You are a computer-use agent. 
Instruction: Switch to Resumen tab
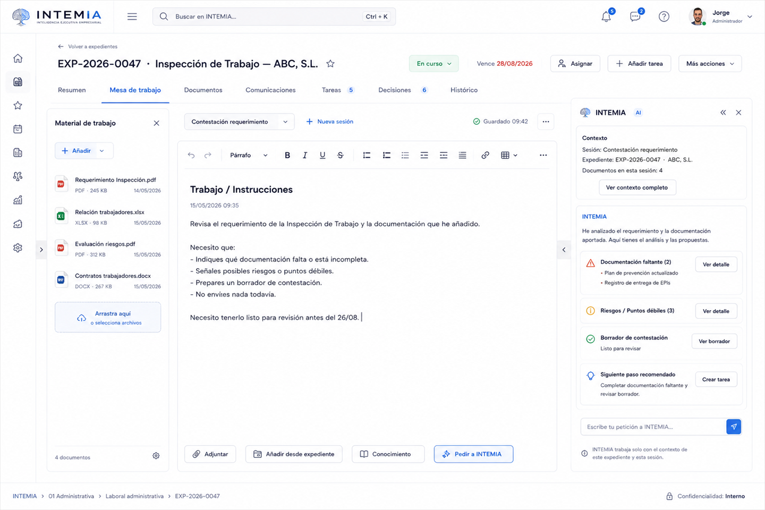click(72, 90)
